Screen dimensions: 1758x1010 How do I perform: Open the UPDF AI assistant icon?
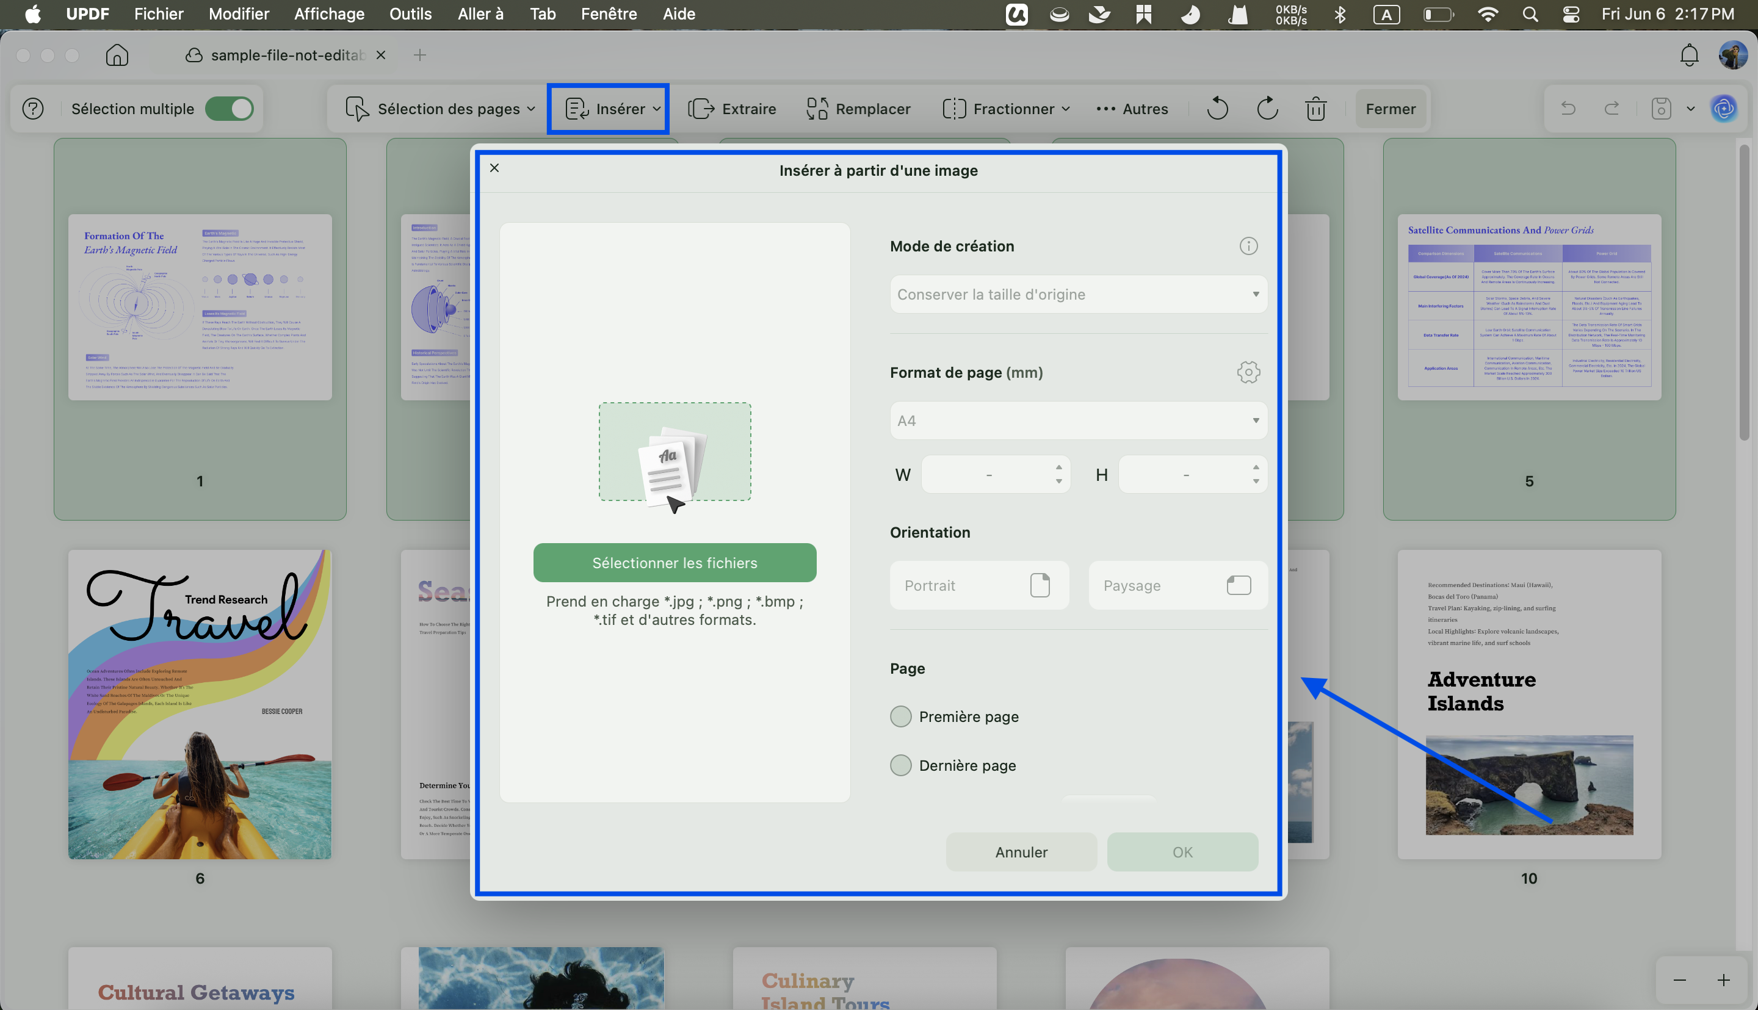pos(1724,108)
